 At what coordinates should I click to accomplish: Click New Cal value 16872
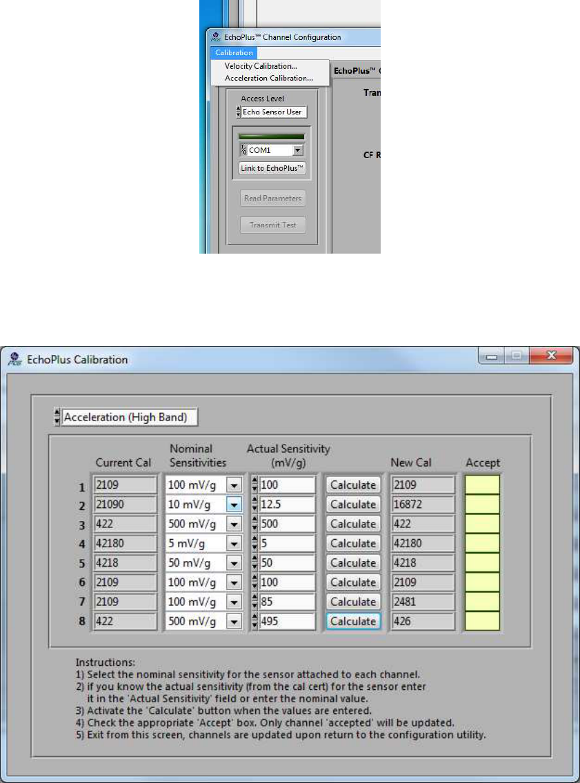point(423,505)
